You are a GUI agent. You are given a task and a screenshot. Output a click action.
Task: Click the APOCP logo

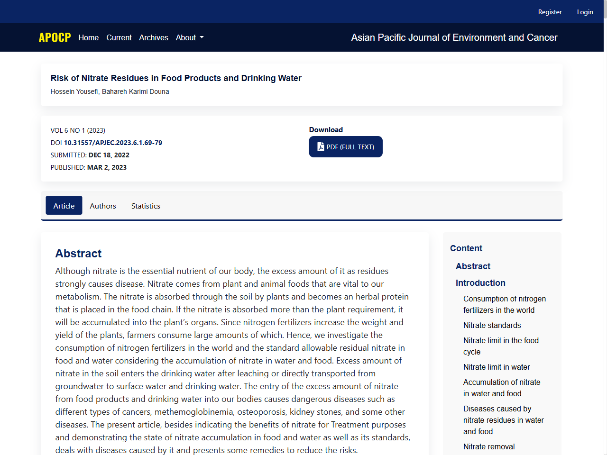[x=55, y=37]
